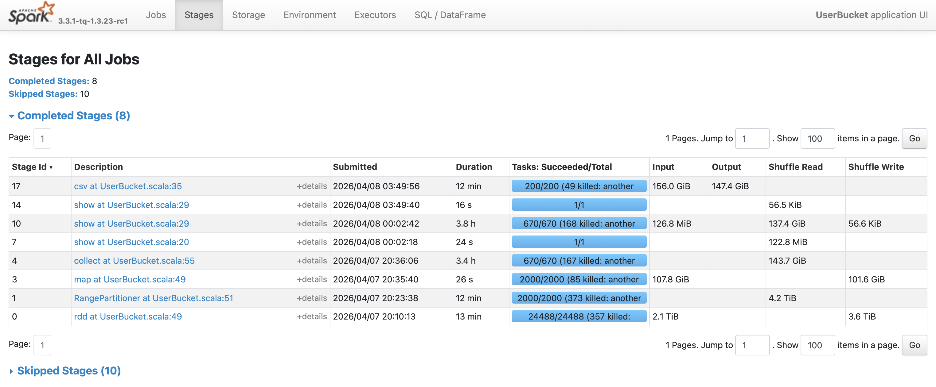Switch to the Executors tab

click(375, 15)
